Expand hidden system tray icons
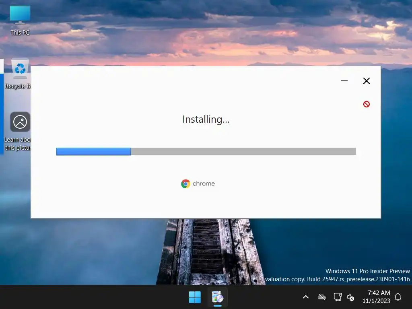The height and width of the screenshot is (309, 412). (306, 297)
